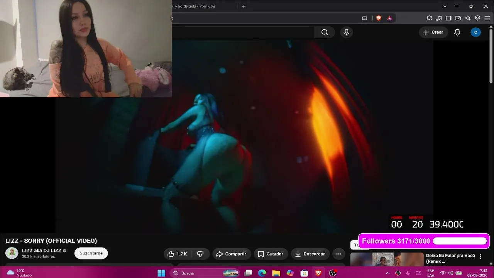This screenshot has height=278, width=494.
Task: Open the LIZZ aka DJ LIZZ channel avatar
Action: (12, 253)
